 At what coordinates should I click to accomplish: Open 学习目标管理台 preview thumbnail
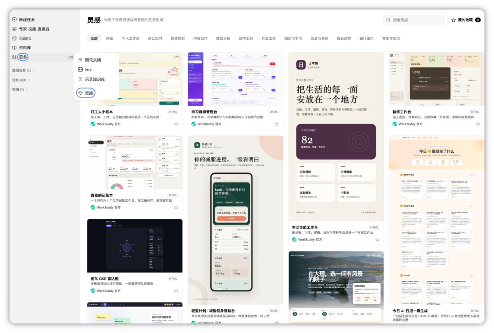coord(236,80)
